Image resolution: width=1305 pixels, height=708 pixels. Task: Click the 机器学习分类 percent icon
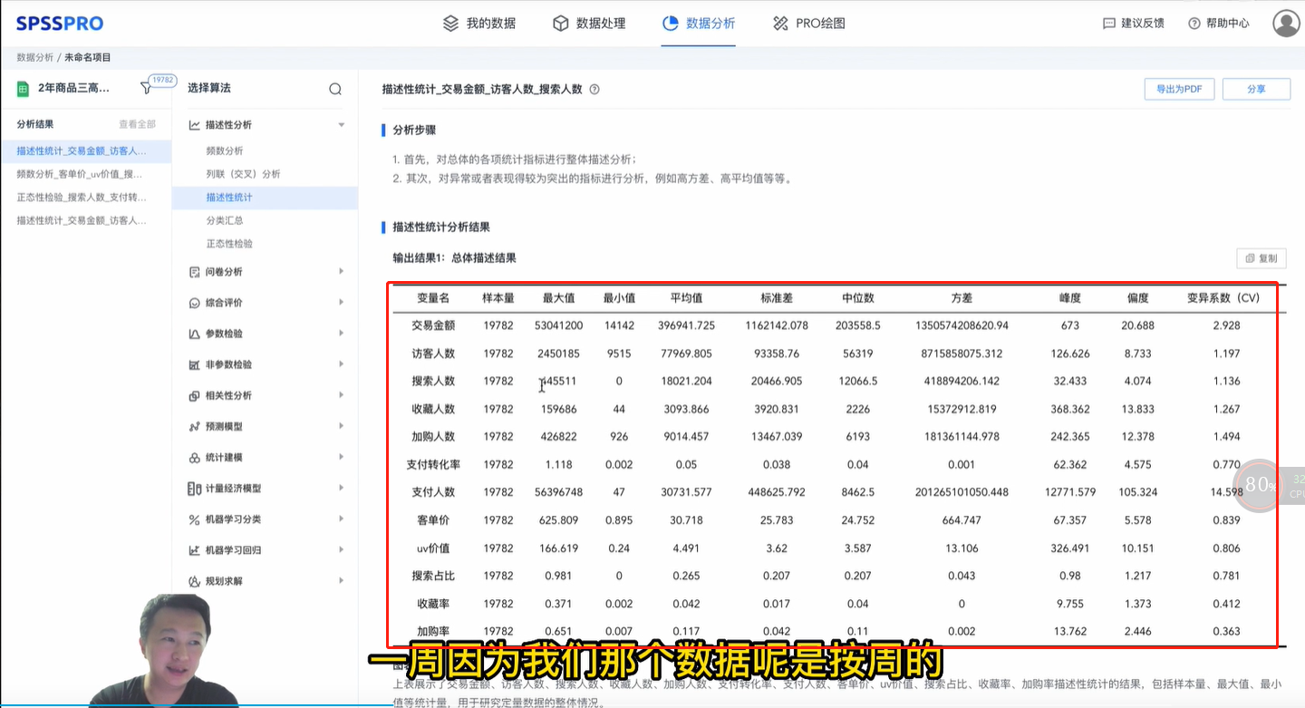[194, 519]
